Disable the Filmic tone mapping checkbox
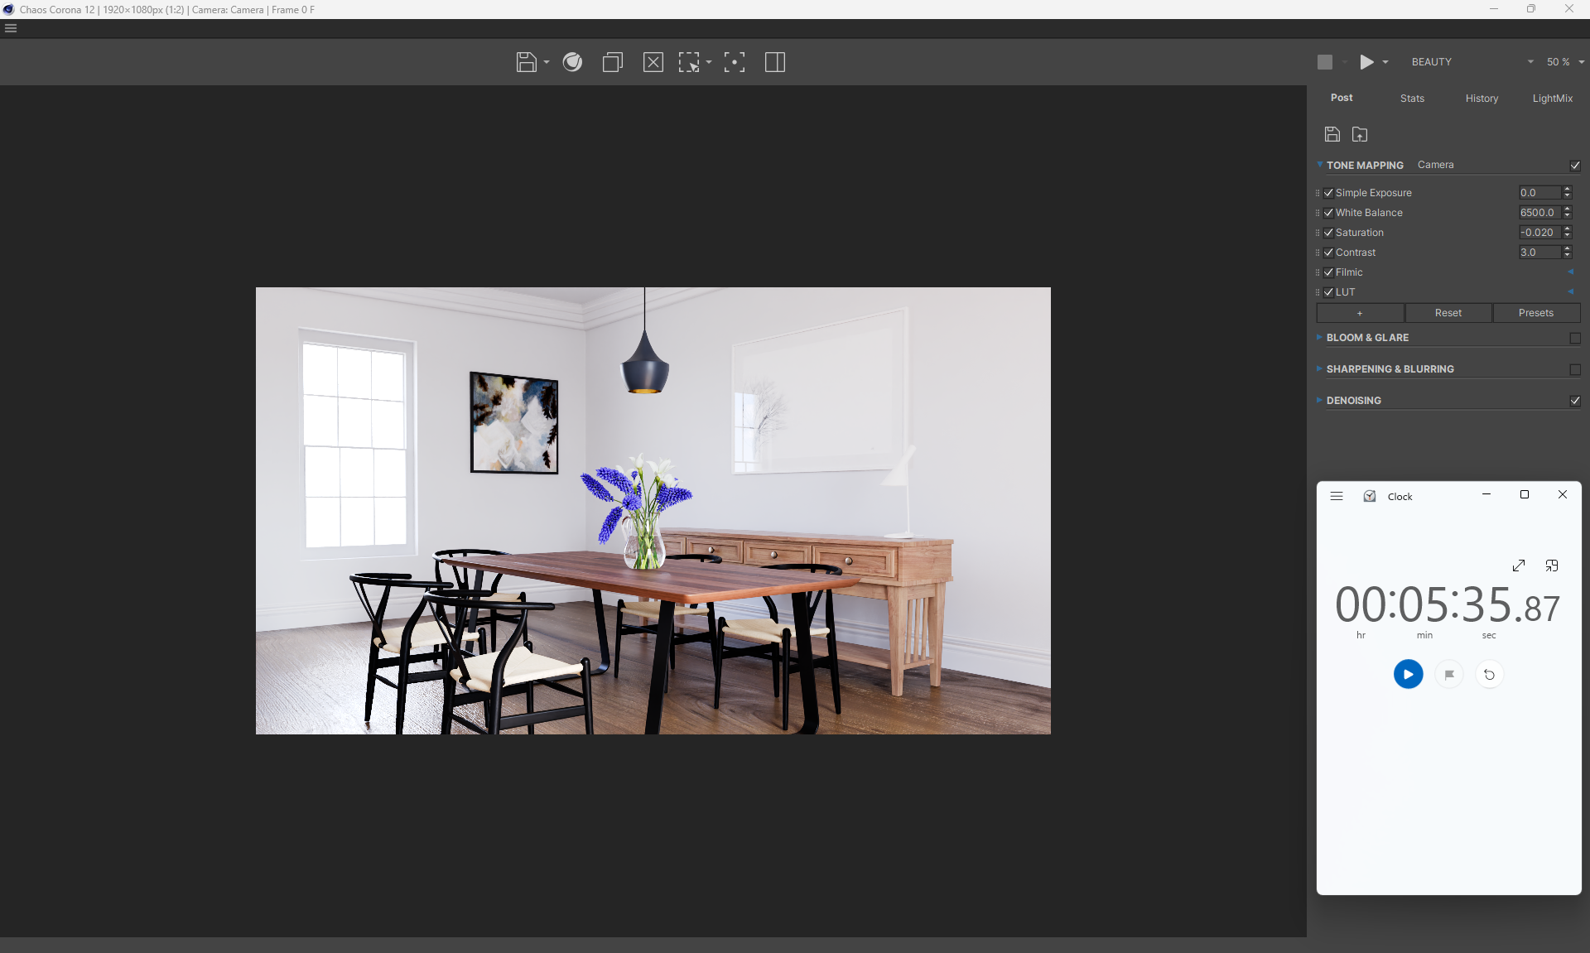 click(1329, 272)
